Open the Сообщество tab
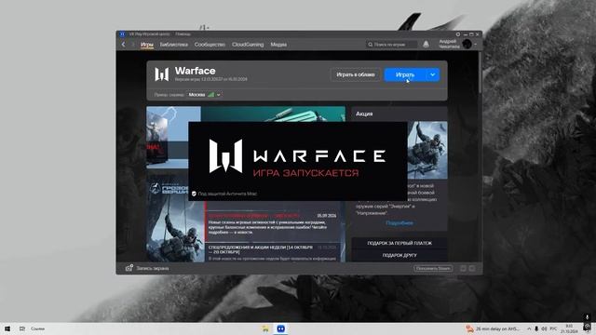This screenshot has width=596, height=335. 210,45
